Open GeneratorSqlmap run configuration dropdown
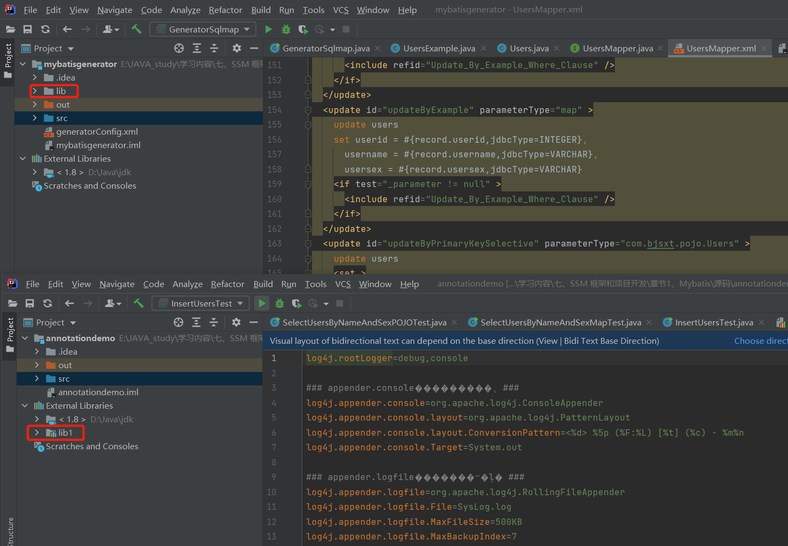Viewport: 788px width, 546px height. [x=202, y=29]
